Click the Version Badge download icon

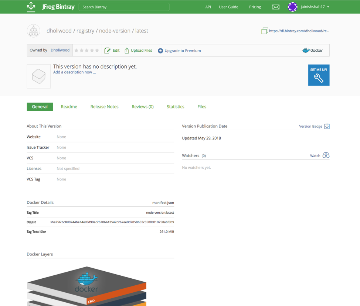[x=327, y=126]
